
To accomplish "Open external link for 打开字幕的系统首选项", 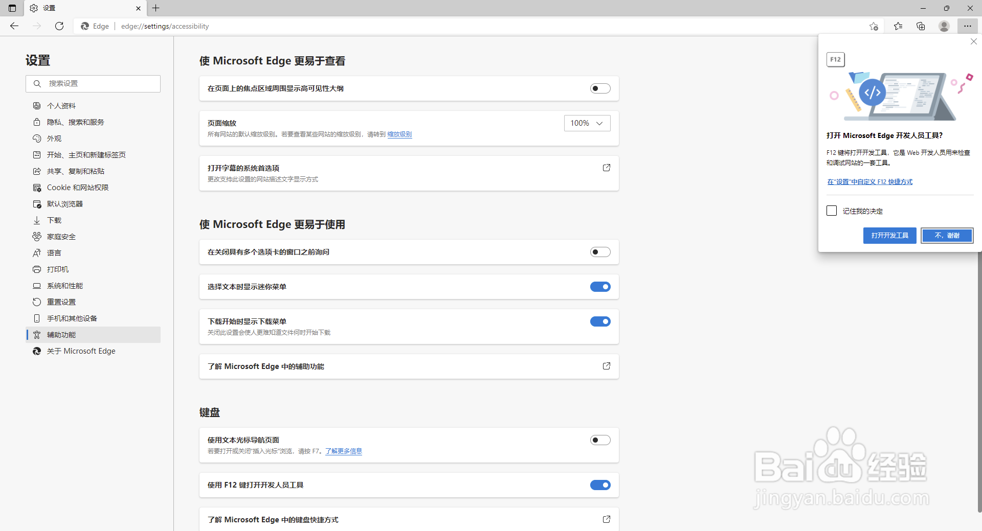I will click(607, 168).
